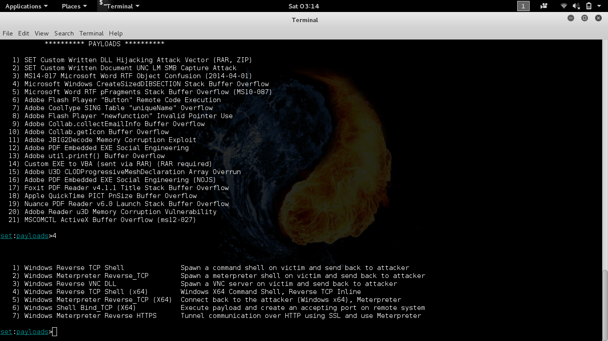Click 'Foxit PDF Reader v4.1.1 Title Stack' line

coord(126,188)
